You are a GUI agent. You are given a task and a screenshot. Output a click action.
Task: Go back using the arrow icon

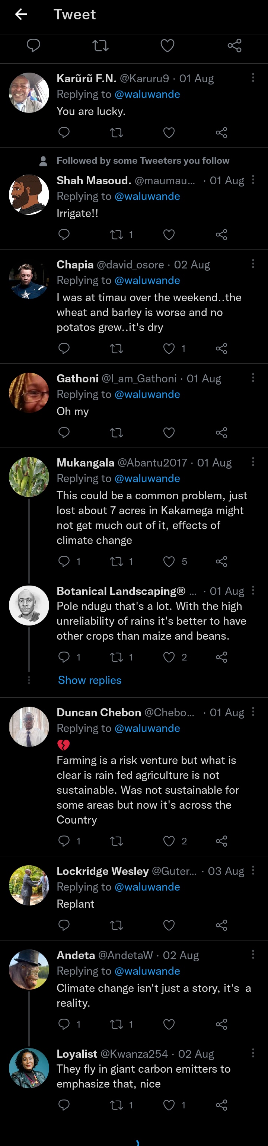(21, 14)
